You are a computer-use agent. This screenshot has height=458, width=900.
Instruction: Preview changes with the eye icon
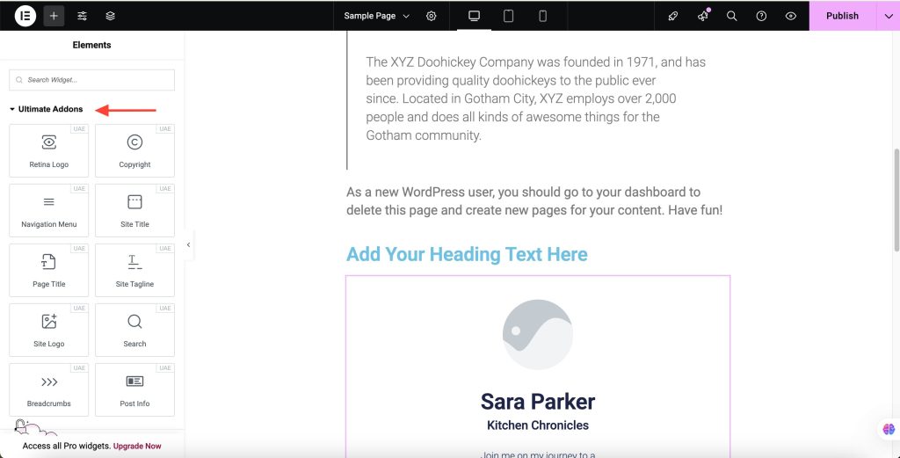coord(790,16)
